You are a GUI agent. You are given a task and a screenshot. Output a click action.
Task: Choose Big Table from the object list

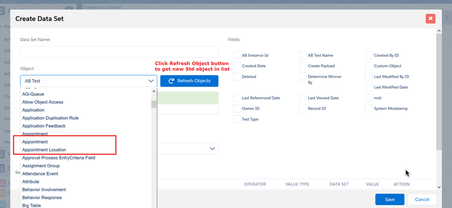32,205
